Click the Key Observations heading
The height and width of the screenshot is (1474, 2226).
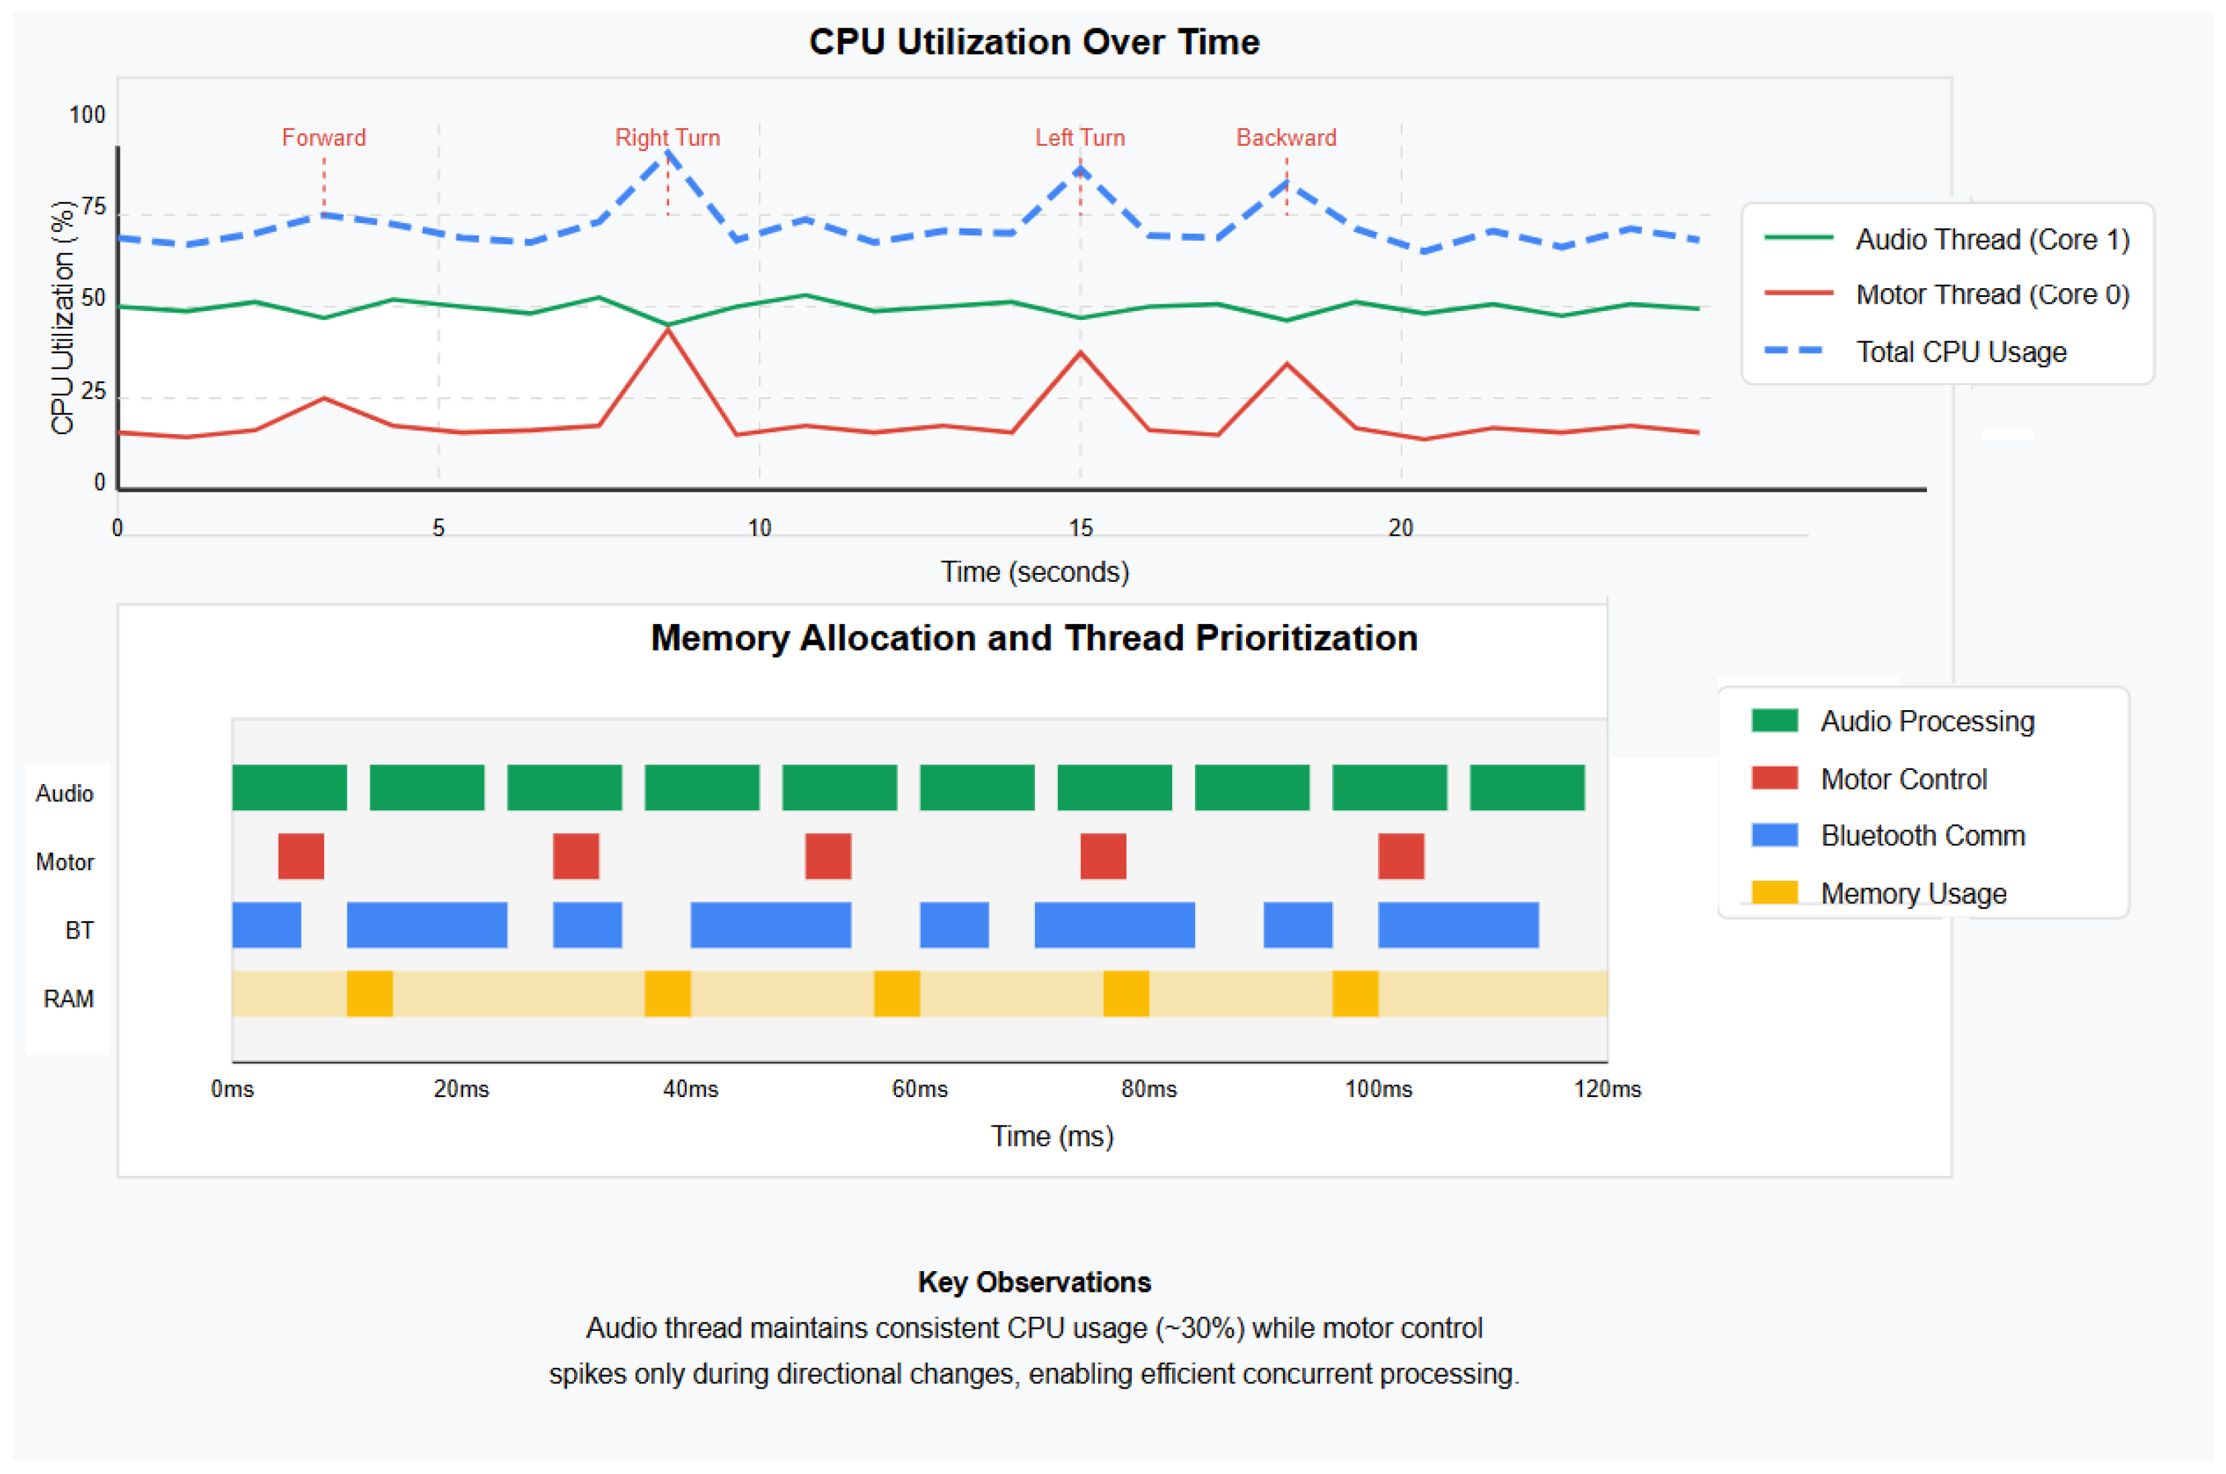(1034, 1283)
